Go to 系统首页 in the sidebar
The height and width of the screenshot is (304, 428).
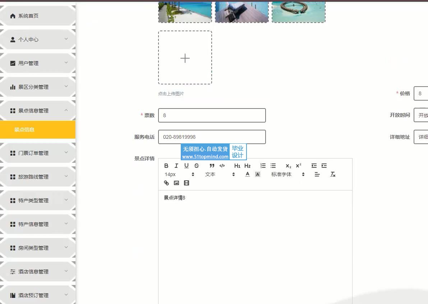click(38, 16)
